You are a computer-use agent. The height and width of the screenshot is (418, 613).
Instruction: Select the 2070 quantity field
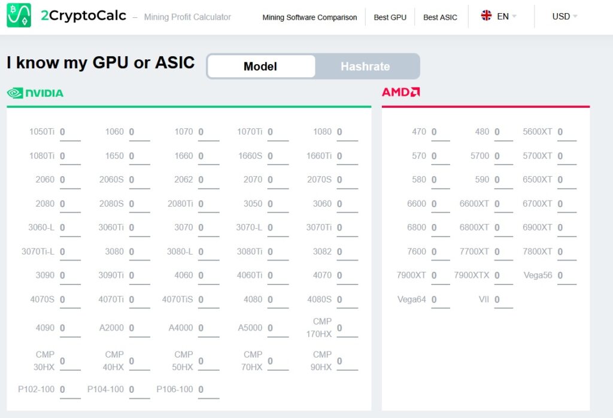click(278, 180)
